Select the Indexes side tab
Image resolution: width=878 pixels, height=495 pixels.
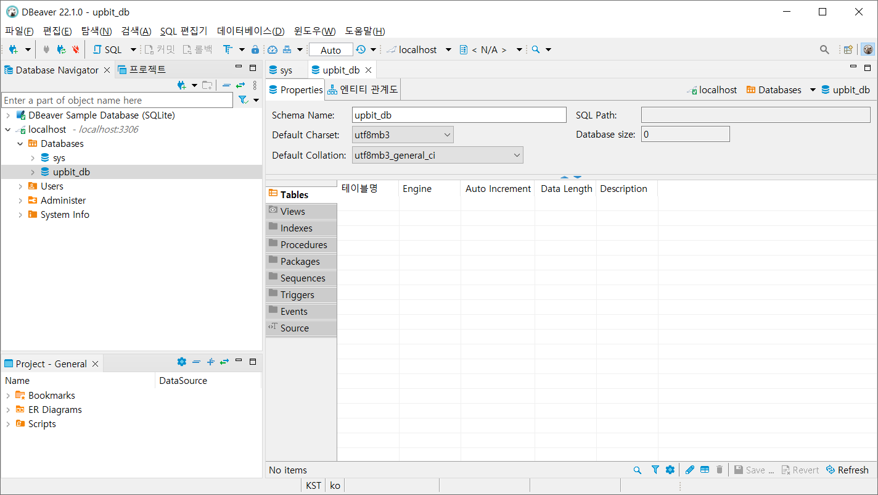click(x=302, y=228)
